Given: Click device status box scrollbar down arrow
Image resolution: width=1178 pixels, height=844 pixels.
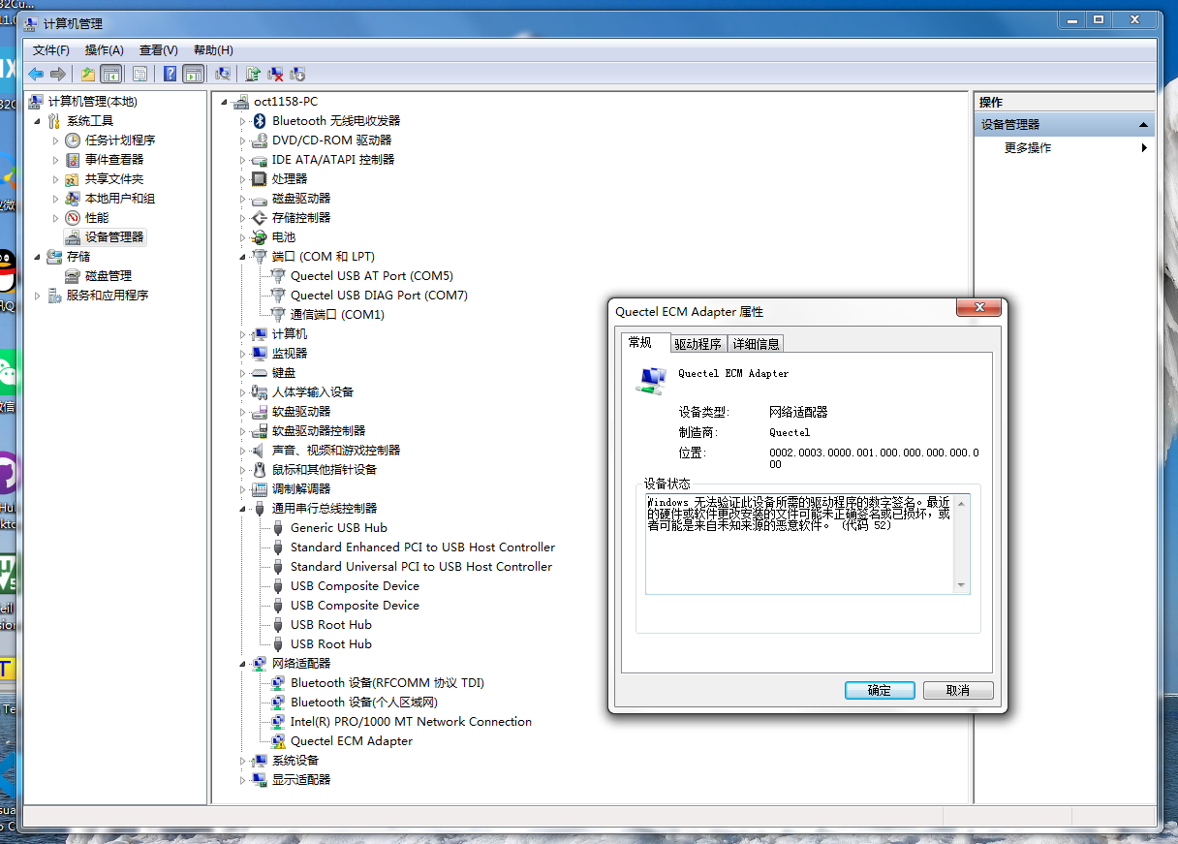Looking at the screenshot, I should [961, 585].
